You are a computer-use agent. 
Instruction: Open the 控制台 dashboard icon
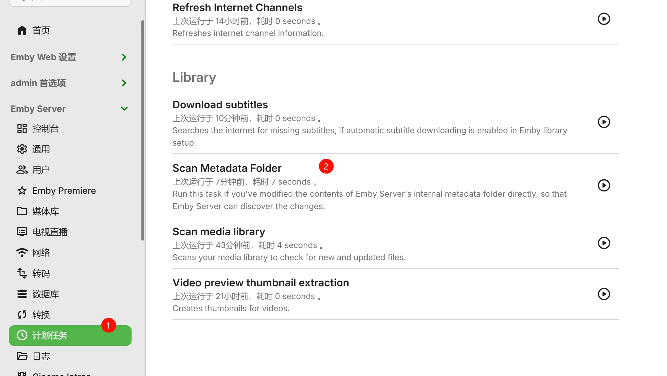pyautogui.click(x=22, y=129)
